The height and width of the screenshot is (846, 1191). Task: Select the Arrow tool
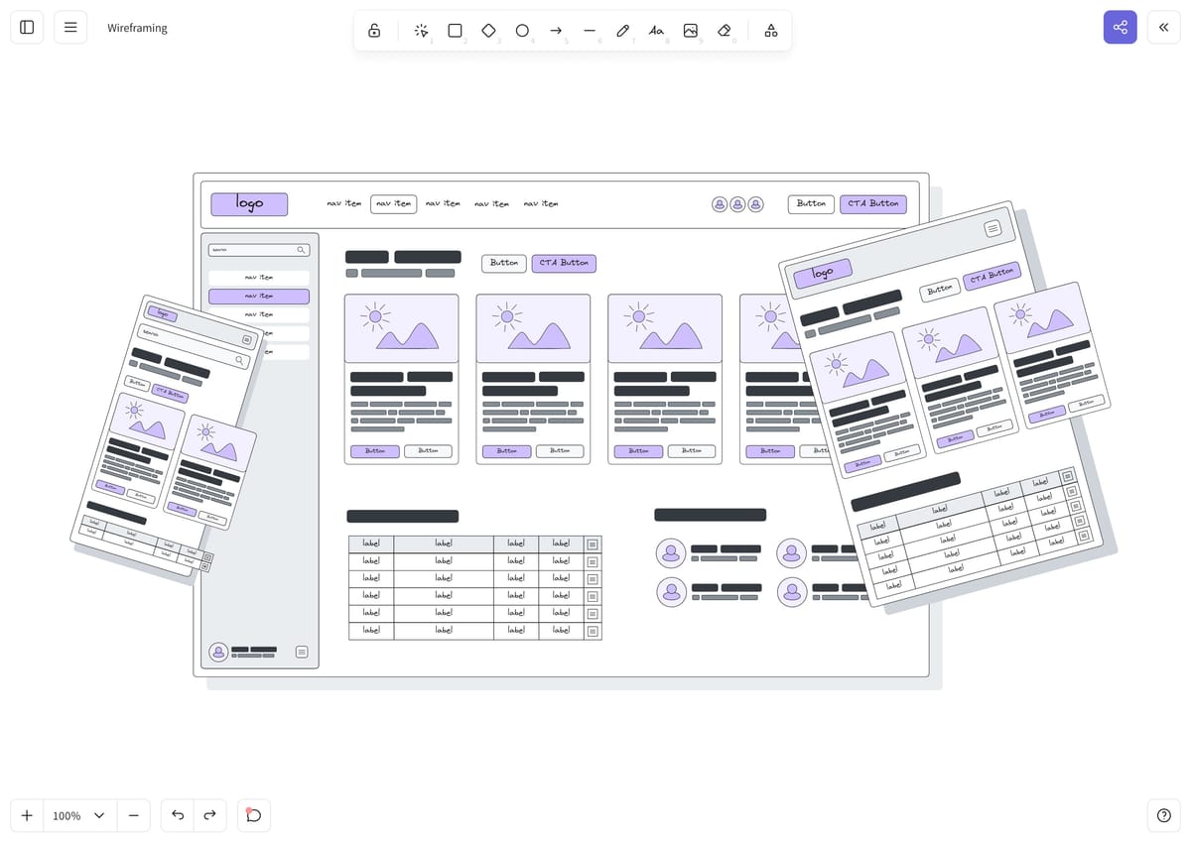tap(556, 31)
